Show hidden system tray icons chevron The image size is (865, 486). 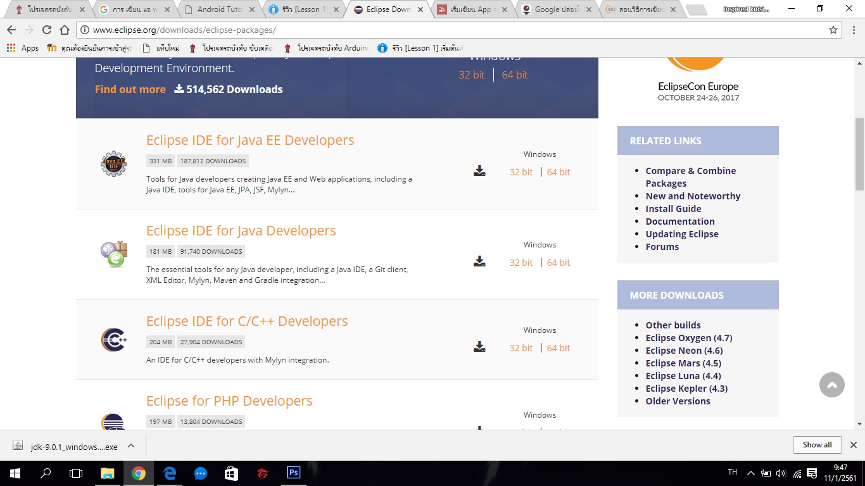coord(751,473)
